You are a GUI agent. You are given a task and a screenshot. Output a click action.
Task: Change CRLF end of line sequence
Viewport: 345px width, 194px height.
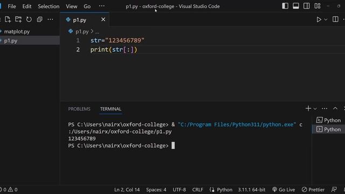click(x=198, y=190)
